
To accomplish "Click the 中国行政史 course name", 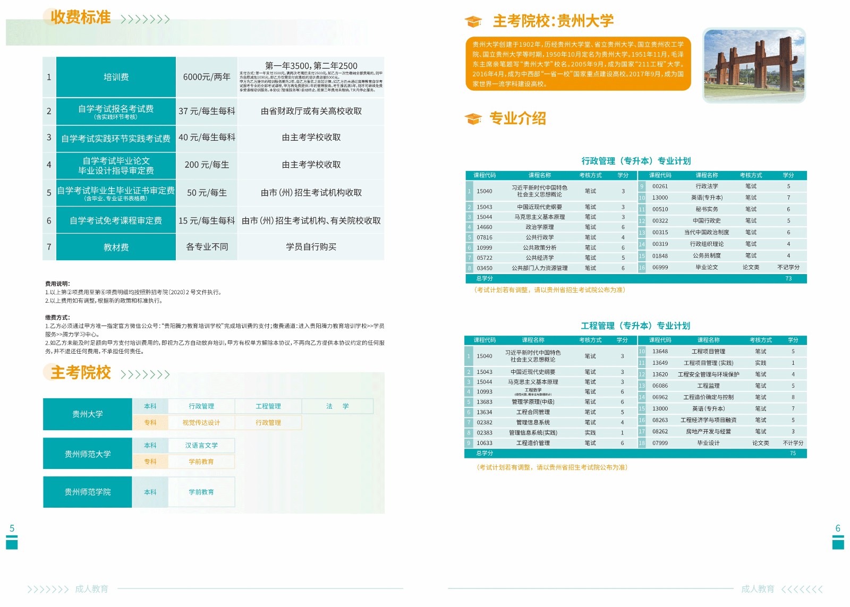I will (x=707, y=221).
